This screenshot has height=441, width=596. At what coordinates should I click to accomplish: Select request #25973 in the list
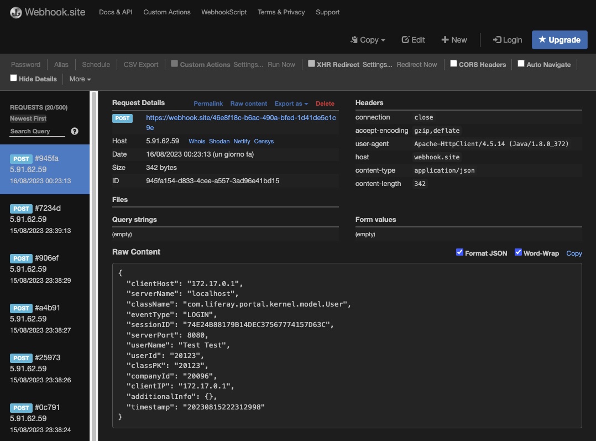(x=45, y=369)
